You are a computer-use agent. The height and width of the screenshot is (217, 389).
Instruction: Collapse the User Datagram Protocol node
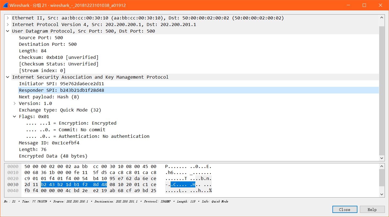[x=8, y=31]
